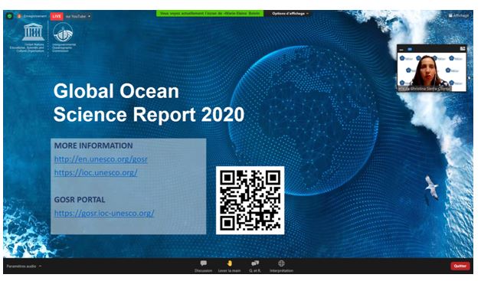Click the green encryption shield icon
This screenshot has width=481, height=281.
pos(9,15)
